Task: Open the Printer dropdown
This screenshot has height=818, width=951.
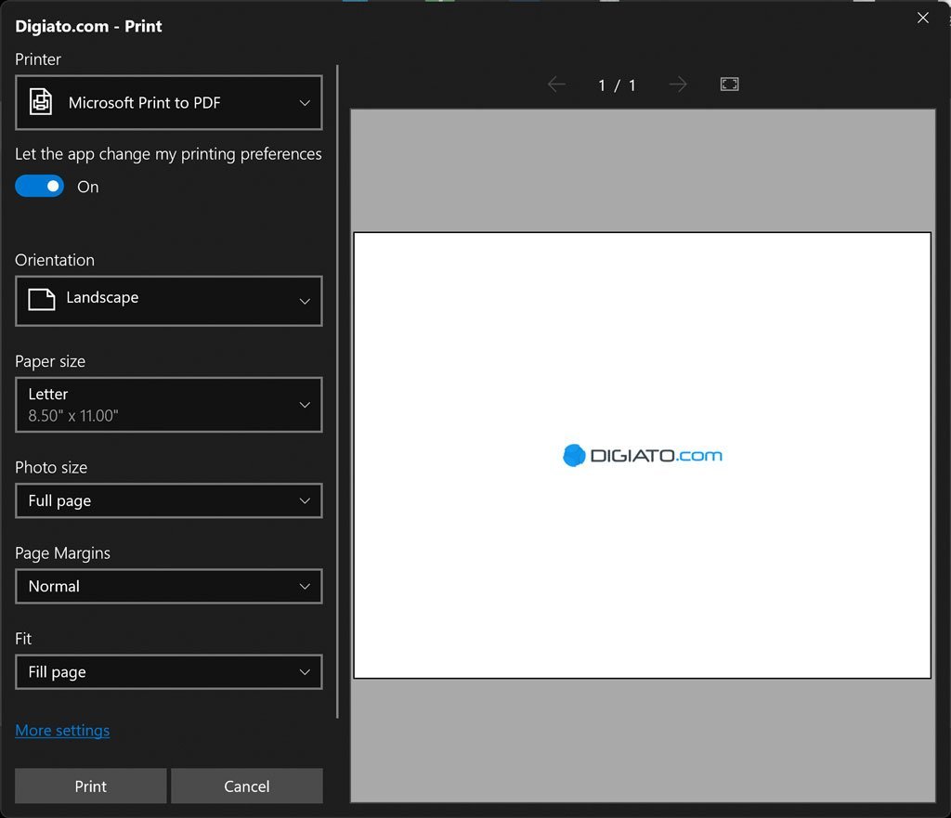Action: point(169,102)
